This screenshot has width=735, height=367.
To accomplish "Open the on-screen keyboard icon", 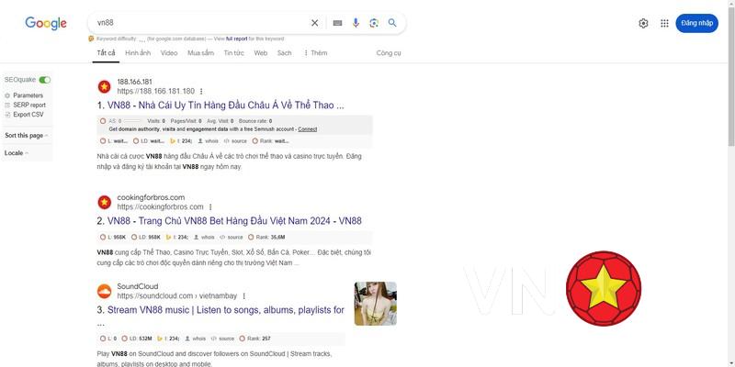I will 337,23.
